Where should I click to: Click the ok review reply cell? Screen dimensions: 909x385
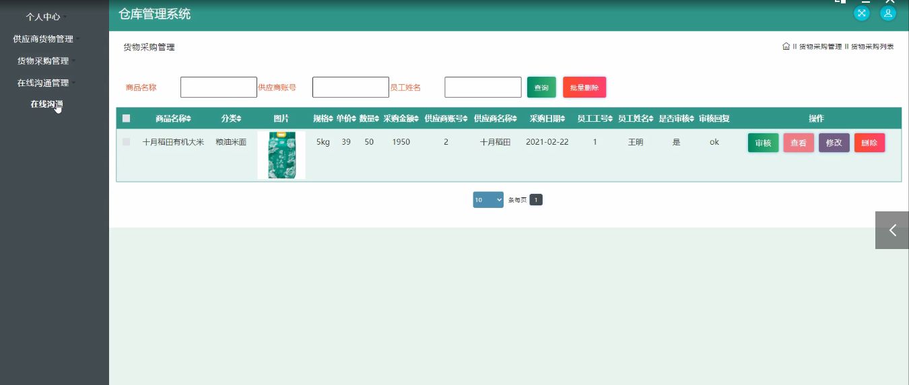714,142
